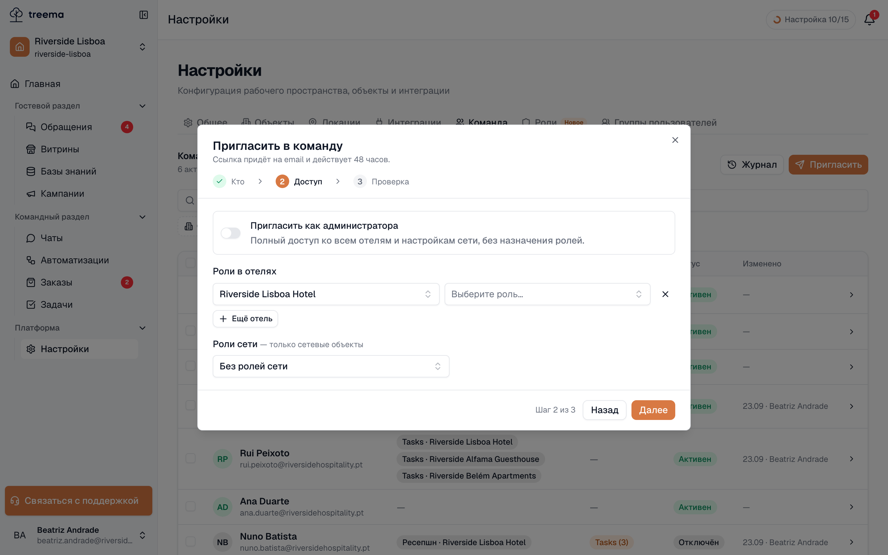Image resolution: width=888 pixels, height=555 pixels.
Task: Open Заказы in sidebar
Action: (79, 282)
